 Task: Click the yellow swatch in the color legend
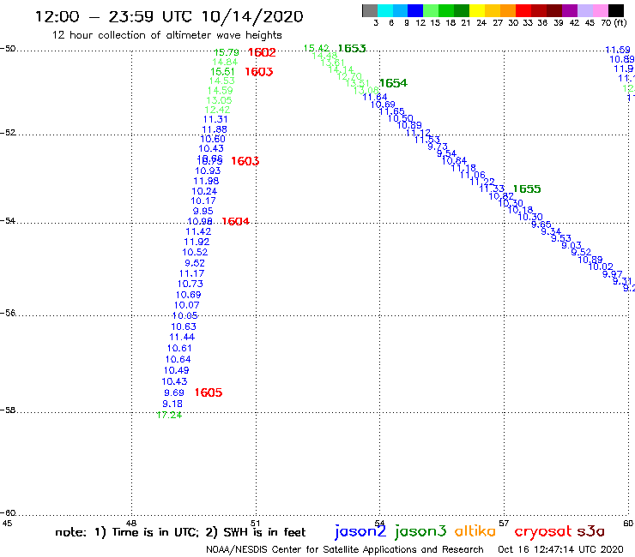pyautogui.click(x=477, y=10)
